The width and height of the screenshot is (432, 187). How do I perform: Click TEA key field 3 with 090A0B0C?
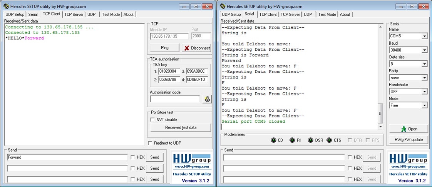pyautogui.click(x=197, y=72)
